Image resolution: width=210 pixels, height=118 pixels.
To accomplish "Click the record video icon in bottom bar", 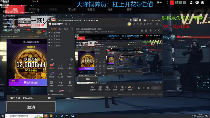I will tap(139, 88).
